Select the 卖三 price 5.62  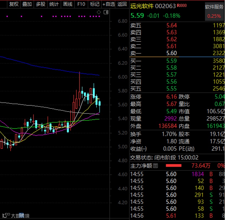(x=172, y=39)
